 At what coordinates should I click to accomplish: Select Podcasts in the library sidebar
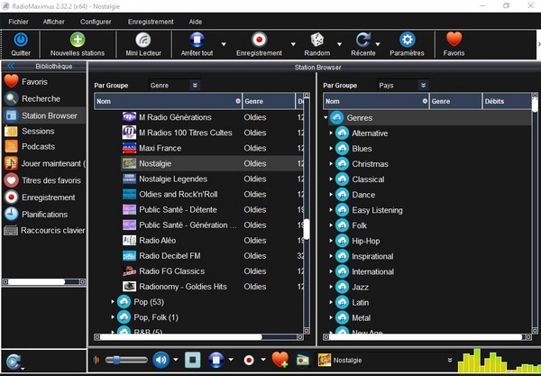click(38, 147)
